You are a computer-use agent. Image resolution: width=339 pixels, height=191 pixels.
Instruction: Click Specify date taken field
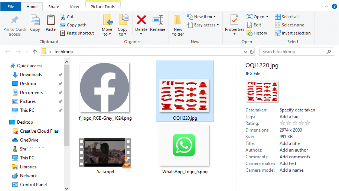click(297, 110)
